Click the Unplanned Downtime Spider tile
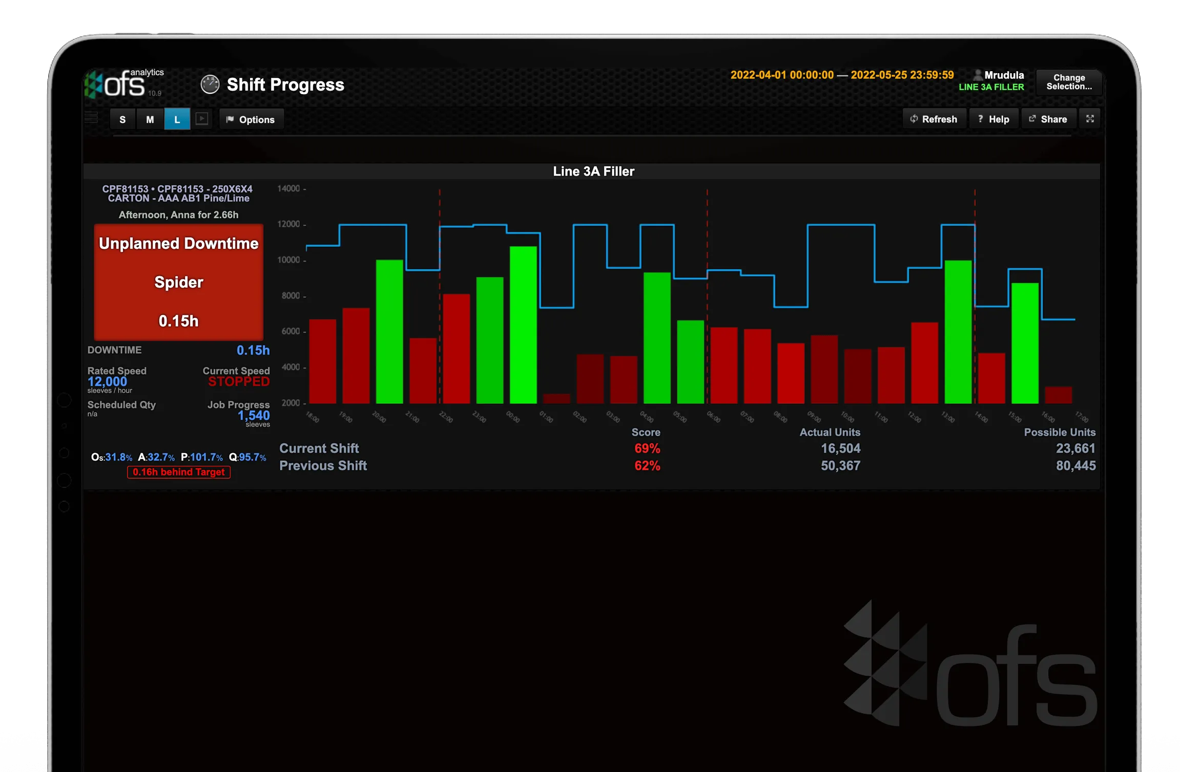 pyautogui.click(x=178, y=282)
